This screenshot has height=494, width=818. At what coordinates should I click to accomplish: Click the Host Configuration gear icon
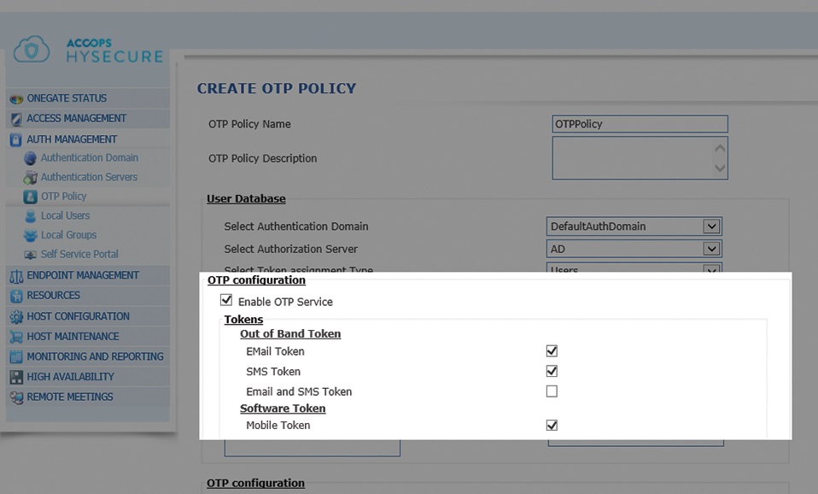(16, 316)
